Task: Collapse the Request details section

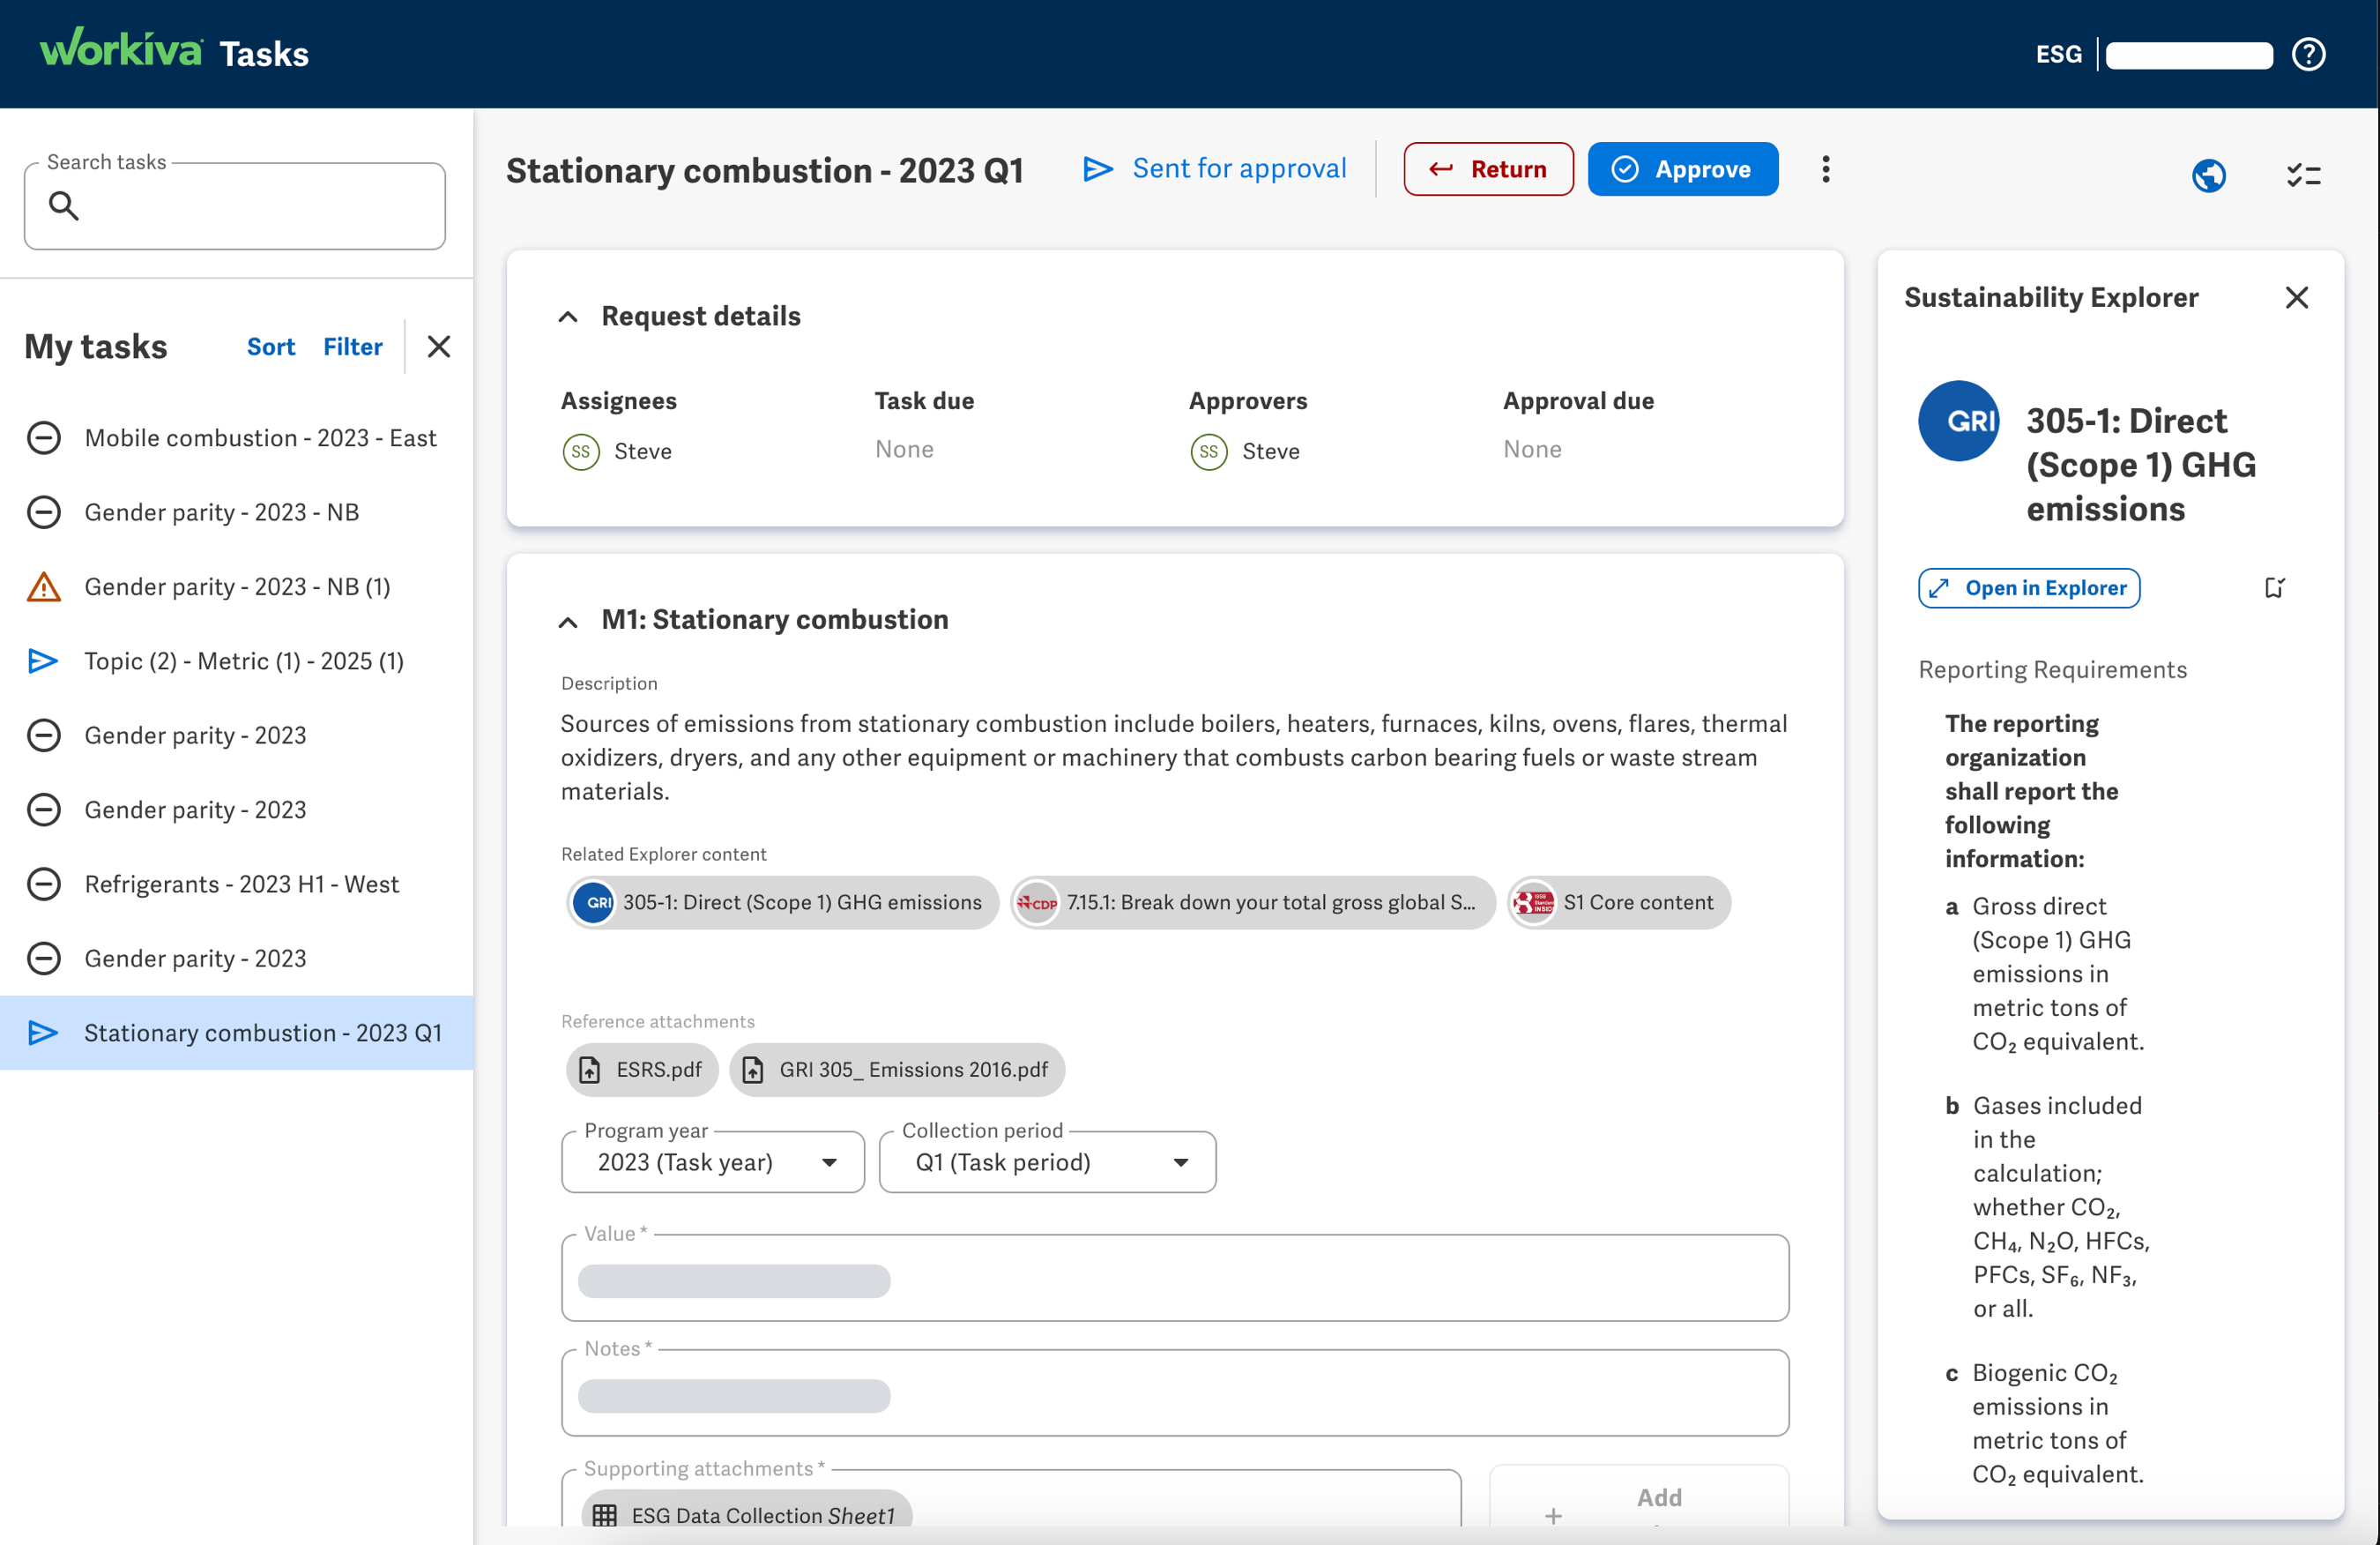Action: [x=568, y=317]
